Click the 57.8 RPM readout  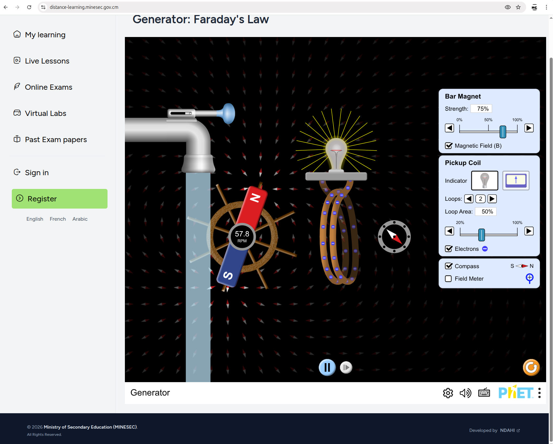tap(242, 237)
